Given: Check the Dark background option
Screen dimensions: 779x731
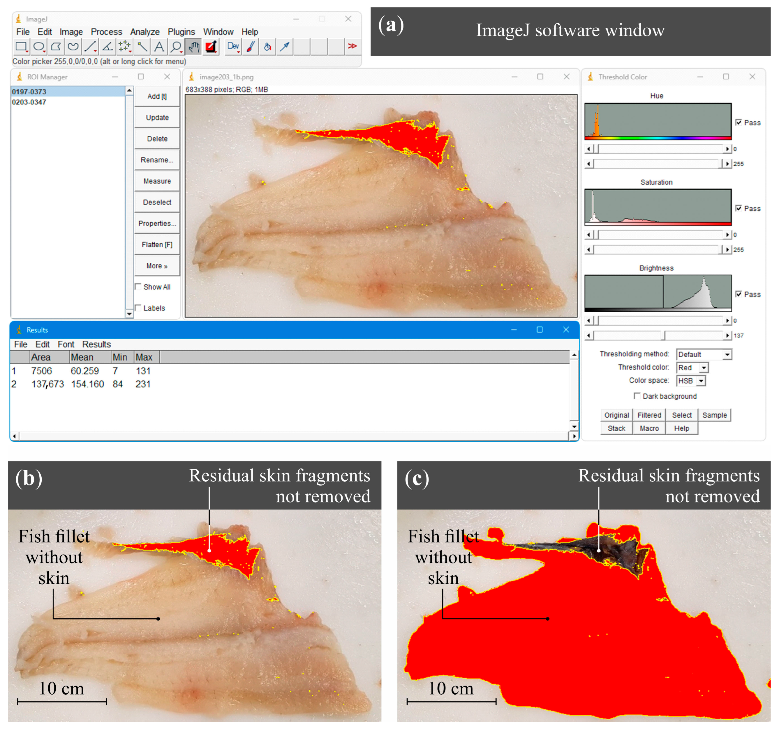Looking at the screenshot, I should click(x=637, y=396).
